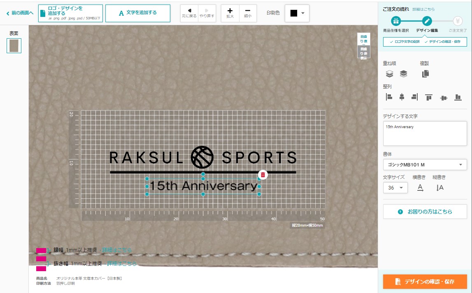The image size is (472, 293).
Task: Add text with 文字を追加する button
Action: coord(138,13)
